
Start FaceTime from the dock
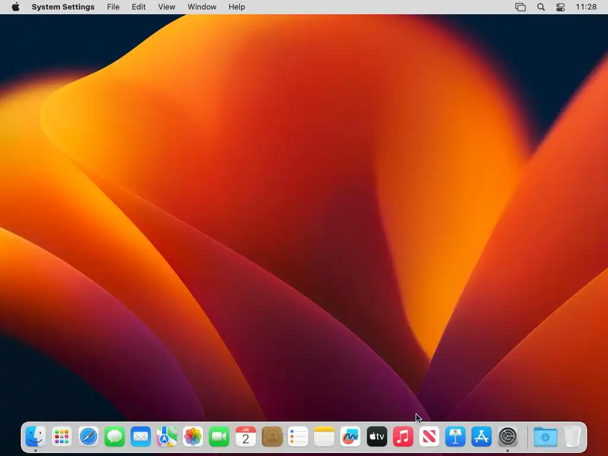coord(219,436)
